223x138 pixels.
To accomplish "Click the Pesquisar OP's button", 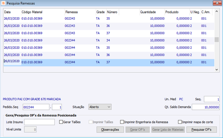I will 202,130.
